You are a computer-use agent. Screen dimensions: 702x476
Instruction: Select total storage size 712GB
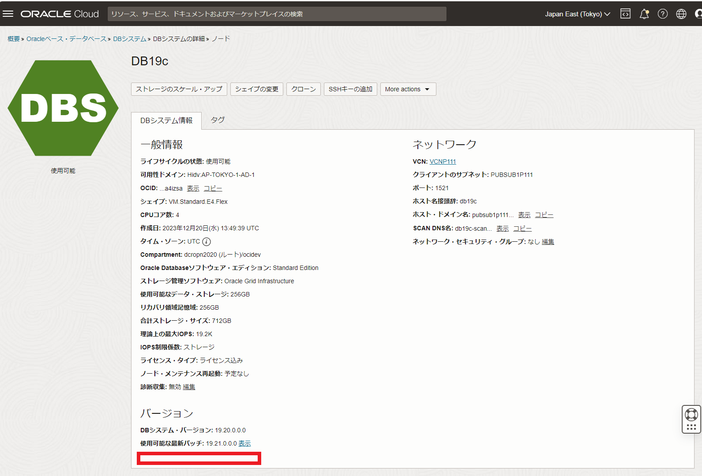pos(221,321)
